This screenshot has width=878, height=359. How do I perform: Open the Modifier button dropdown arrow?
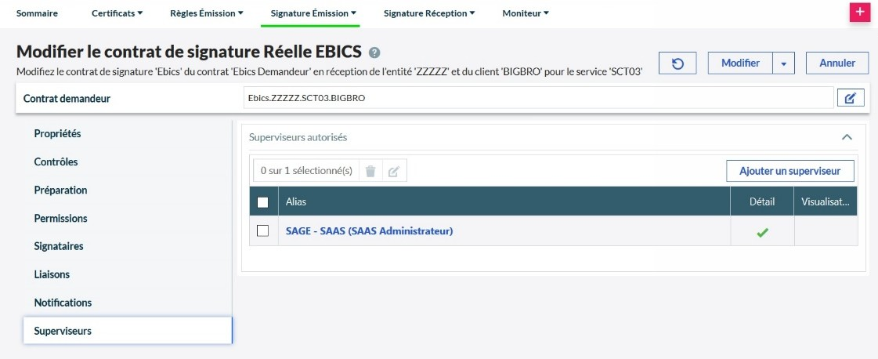[x=783, y=63]
